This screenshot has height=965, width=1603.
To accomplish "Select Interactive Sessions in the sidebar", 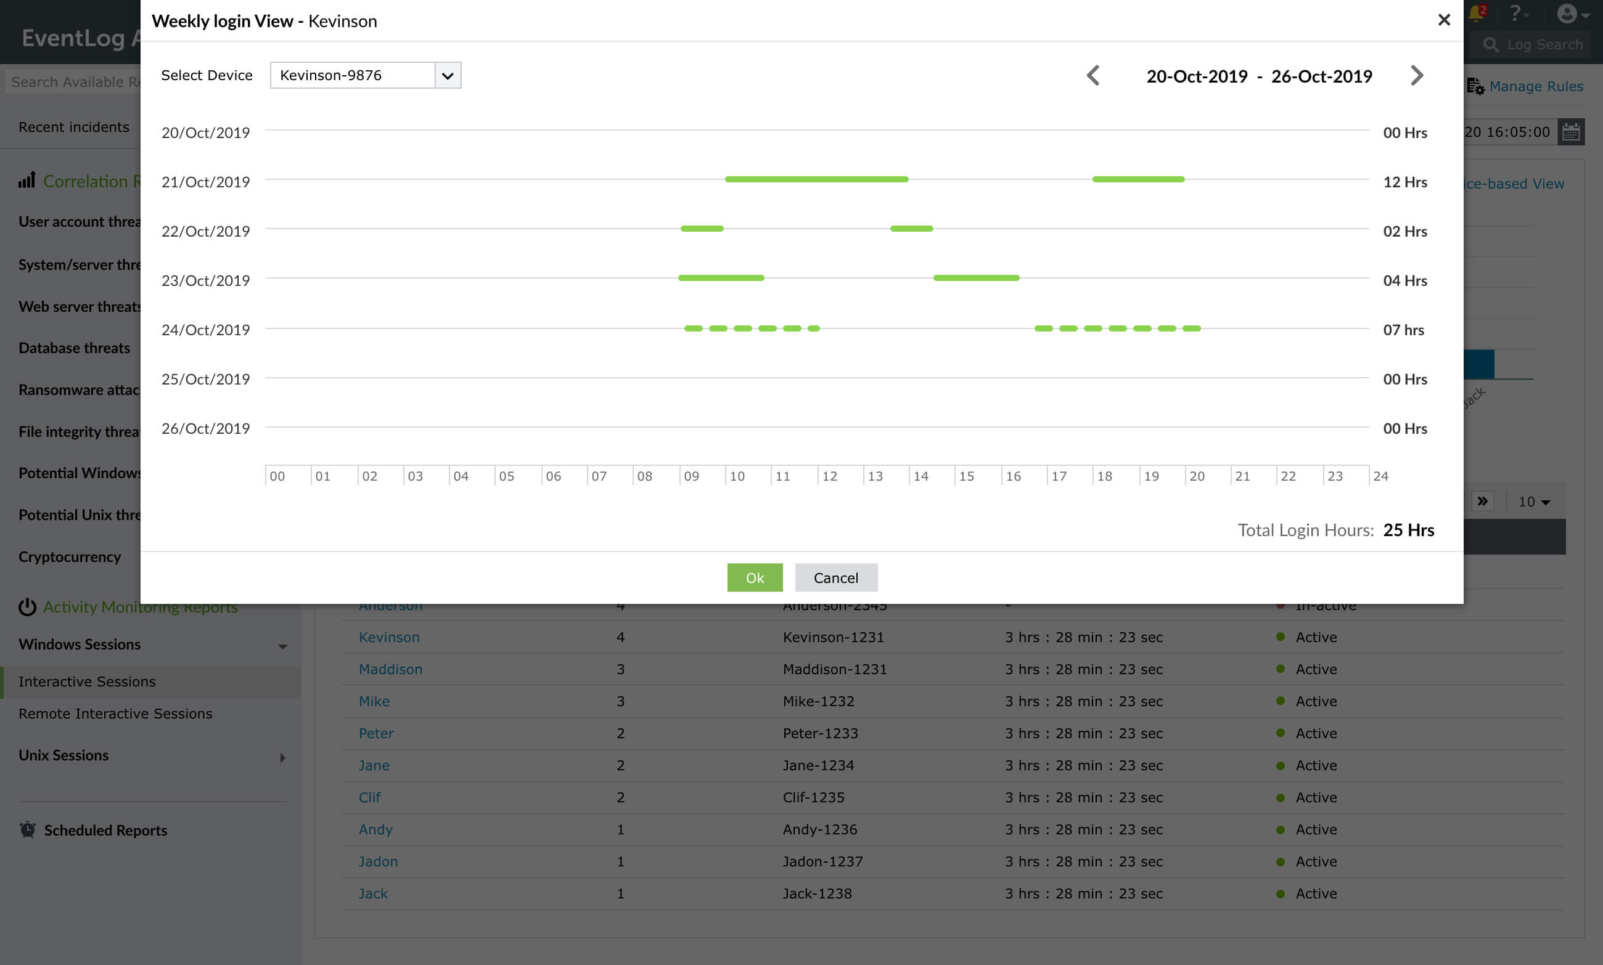I will click(87, 682).
